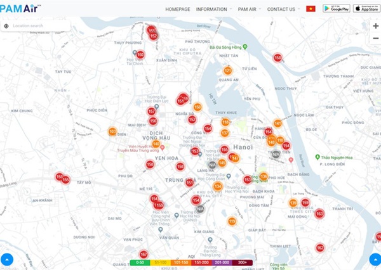Zoom out on the map
Screen dimensions: 381x270
(375, 38)
